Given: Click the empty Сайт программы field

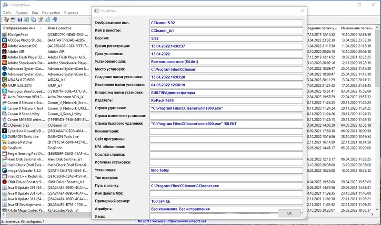Looking at the screenshot, I should (x=226, y=139).
